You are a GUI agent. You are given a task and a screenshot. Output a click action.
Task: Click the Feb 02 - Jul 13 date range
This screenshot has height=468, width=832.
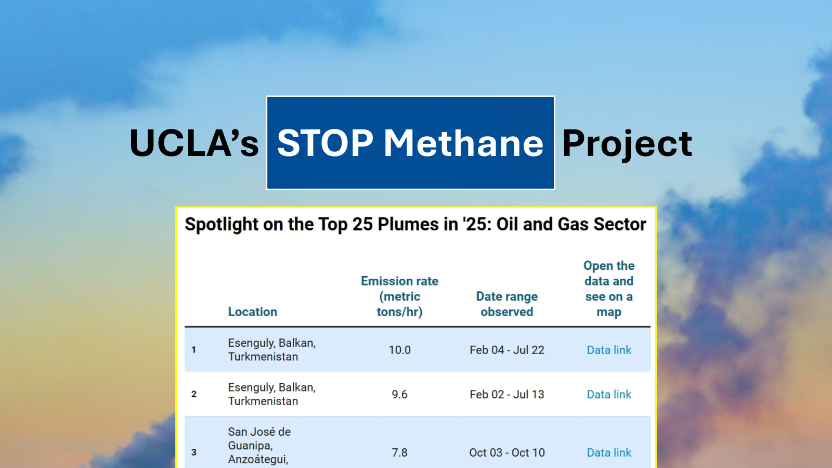coord(507,395)
